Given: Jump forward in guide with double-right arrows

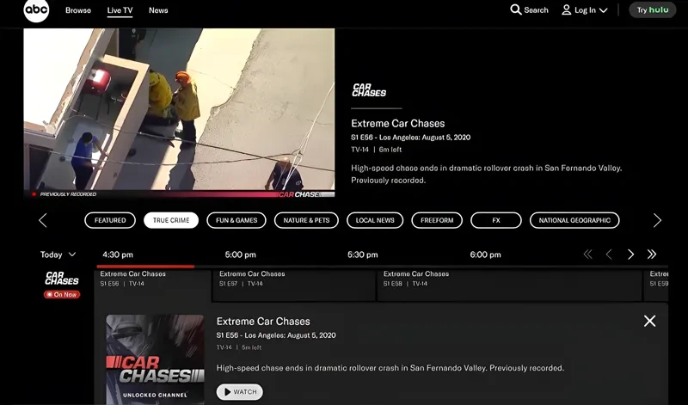Looking at the screenshot, I should (x=652, y=255).
